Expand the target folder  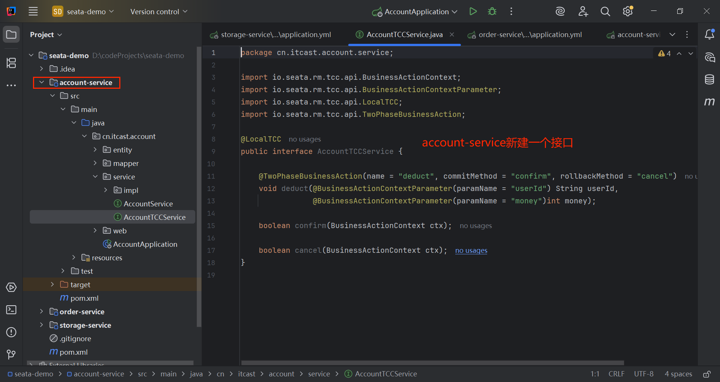pos(52,285)
